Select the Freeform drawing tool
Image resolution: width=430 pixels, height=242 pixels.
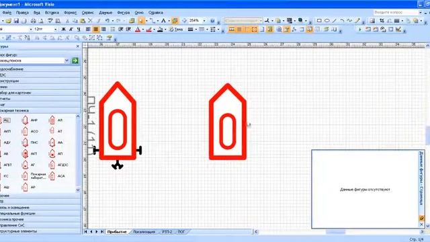click(349, 21)
